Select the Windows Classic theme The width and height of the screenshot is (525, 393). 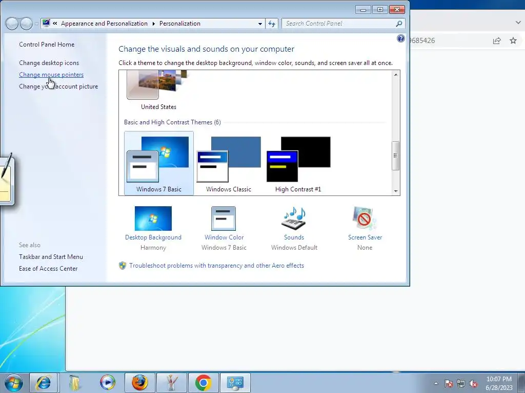(229, 163)
